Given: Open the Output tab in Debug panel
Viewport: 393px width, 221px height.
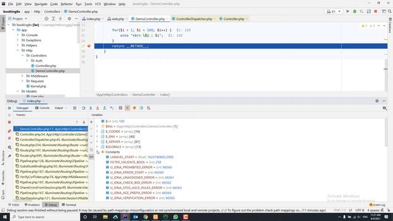Looking at the screenshot, I should [59, 108].
